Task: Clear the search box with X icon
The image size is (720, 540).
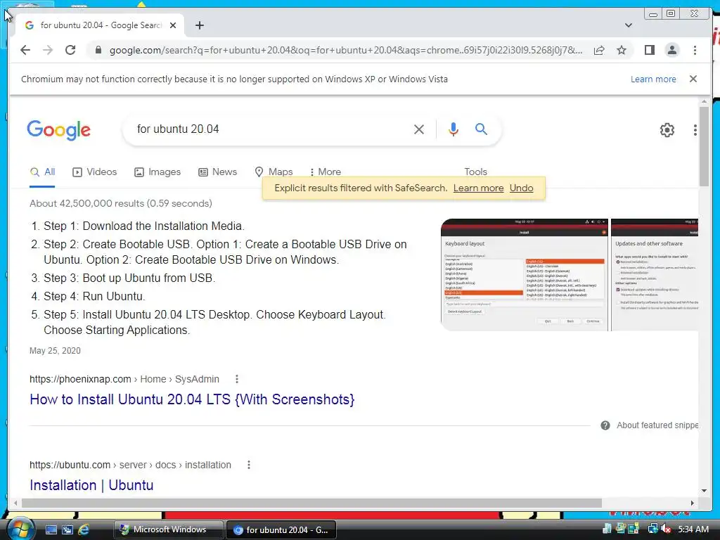Action: coord(419,129)
